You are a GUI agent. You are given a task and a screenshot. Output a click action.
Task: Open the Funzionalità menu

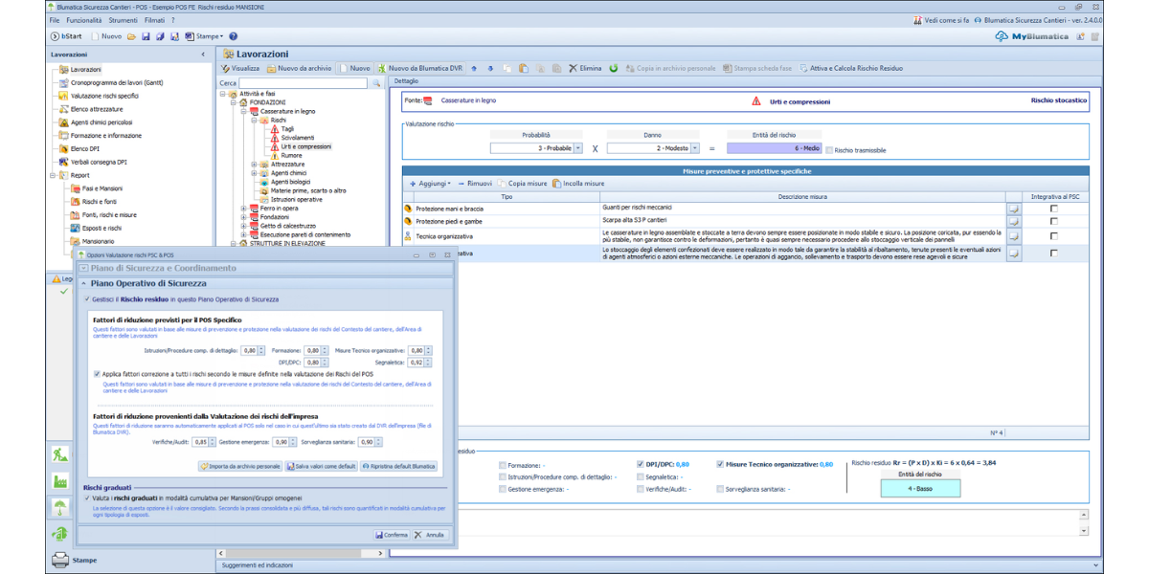(84, 20)
